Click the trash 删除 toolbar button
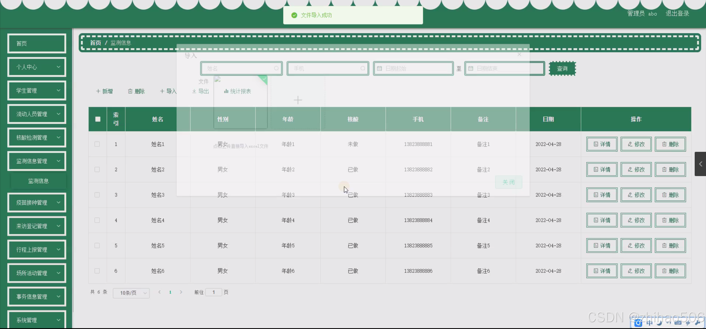The width and height of the screenshot is (706, 329). (136, 91)
